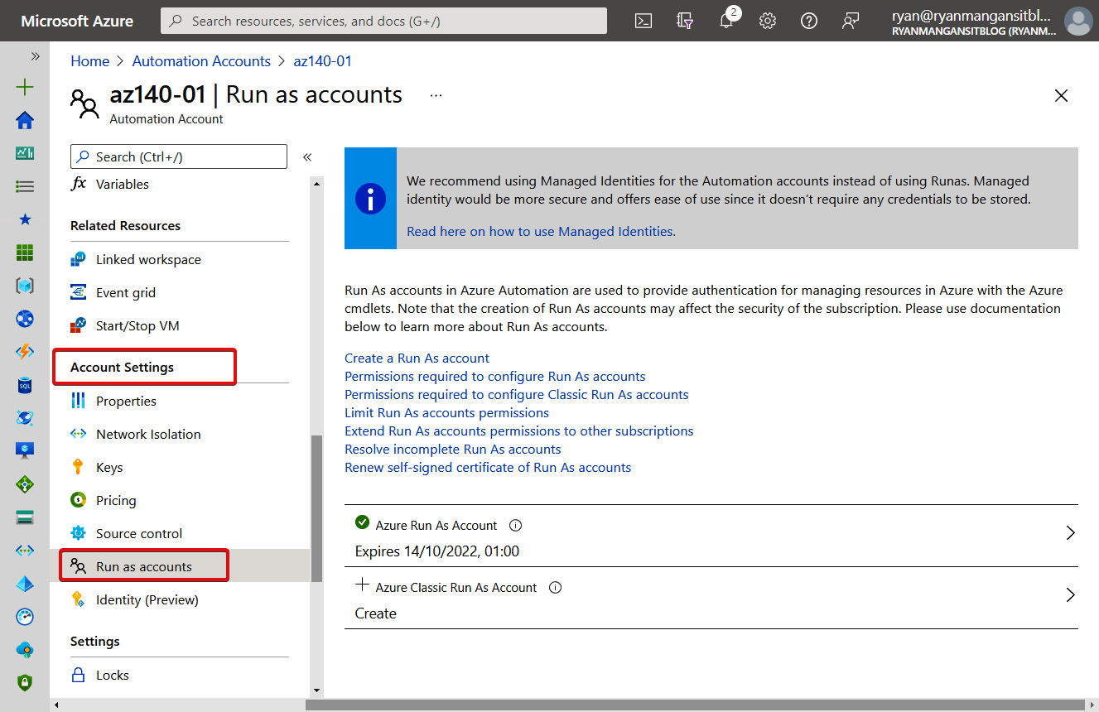Open account menu via user avatar

coord(1078,22)
